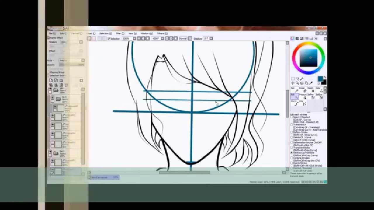Open the Others menu
The height and width of the screenshot is (210, 374).
(x=162, y=33)
